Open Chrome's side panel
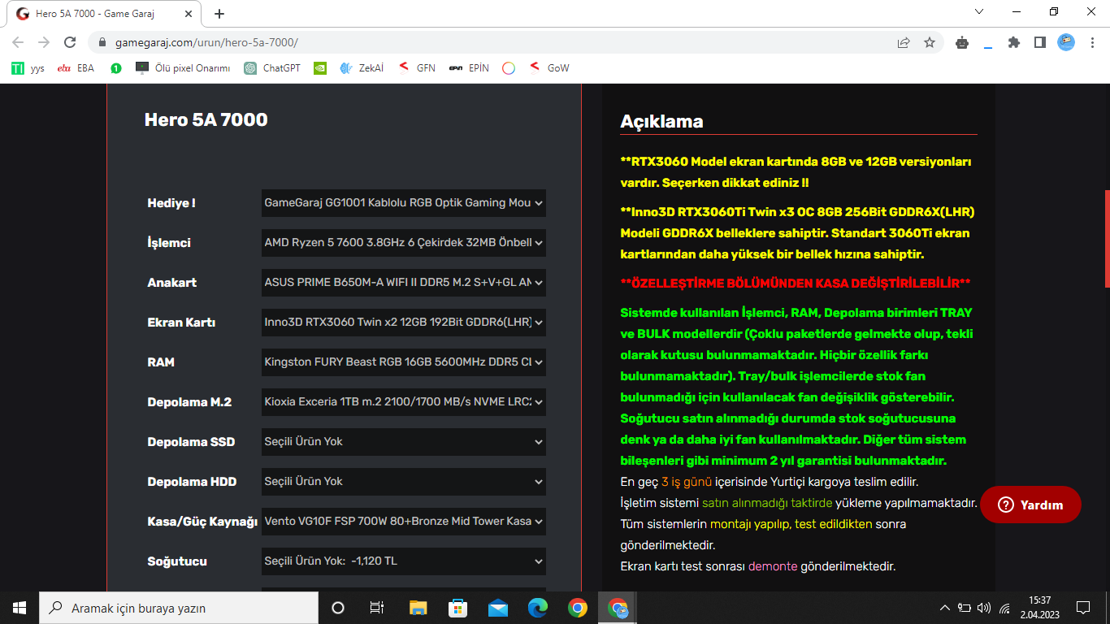Image resolution: width=1110 pixels, height=624 pixels. [x=1039, y=42]
